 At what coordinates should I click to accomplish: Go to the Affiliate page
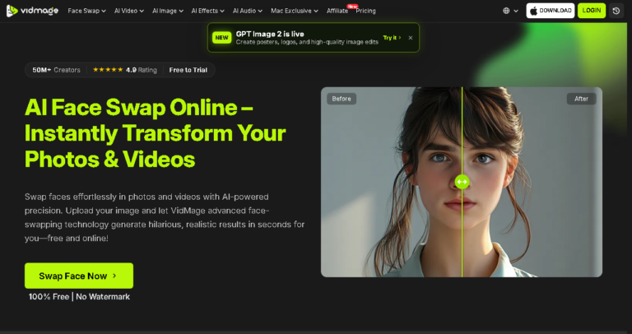tap(337, 11)
